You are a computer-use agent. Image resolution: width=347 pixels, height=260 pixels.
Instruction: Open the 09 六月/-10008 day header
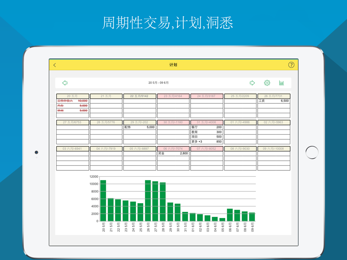[x=274, y=149]
